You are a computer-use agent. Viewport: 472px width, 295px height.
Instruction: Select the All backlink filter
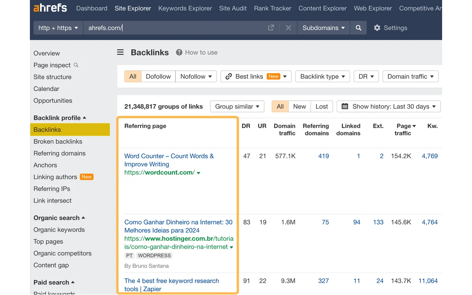[x=133, y=76]
